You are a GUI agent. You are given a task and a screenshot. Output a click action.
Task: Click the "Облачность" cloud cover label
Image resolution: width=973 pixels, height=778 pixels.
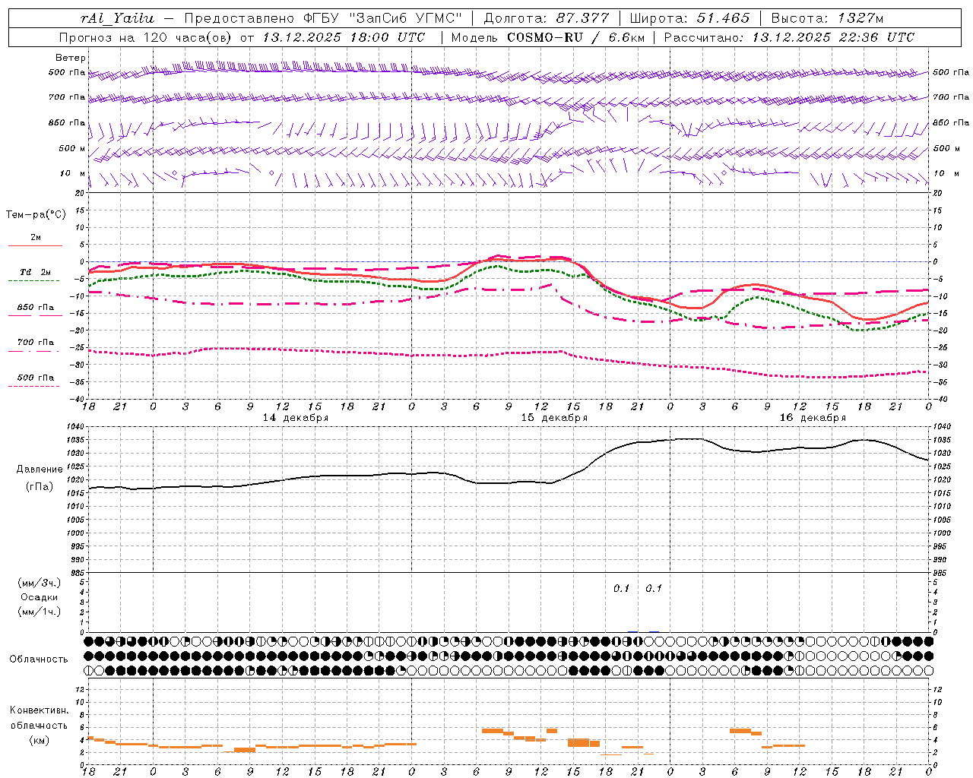click(x=39, y=659)
